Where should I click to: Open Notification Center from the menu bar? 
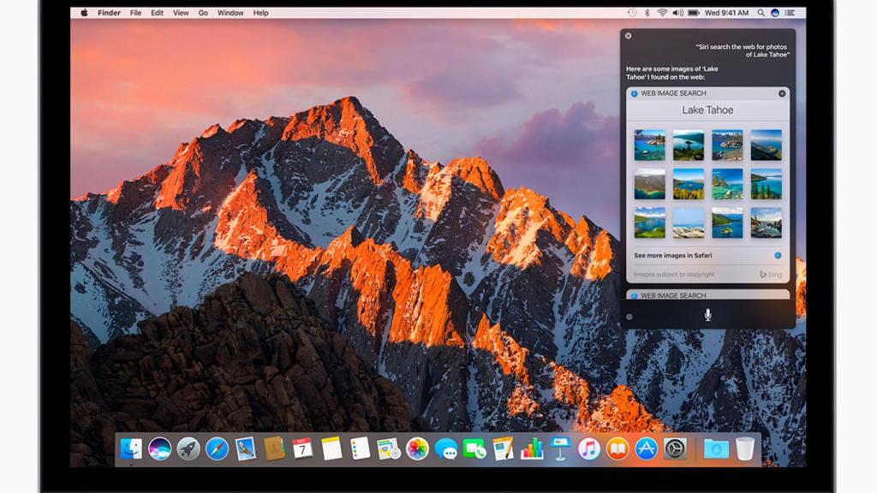point(791,13)
